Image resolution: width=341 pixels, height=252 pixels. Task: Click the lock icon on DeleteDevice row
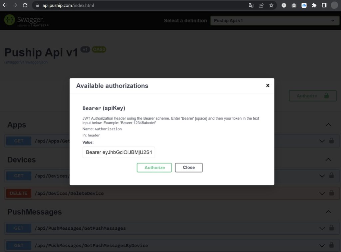(x=331, y=193)
